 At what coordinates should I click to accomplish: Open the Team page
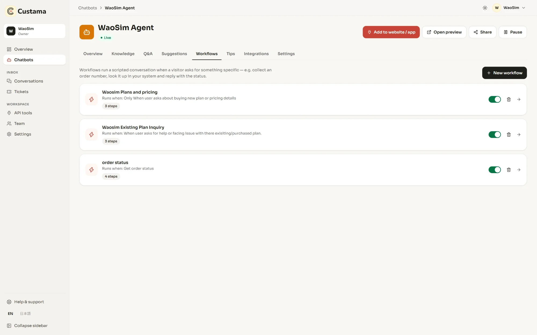coord(35,124)
